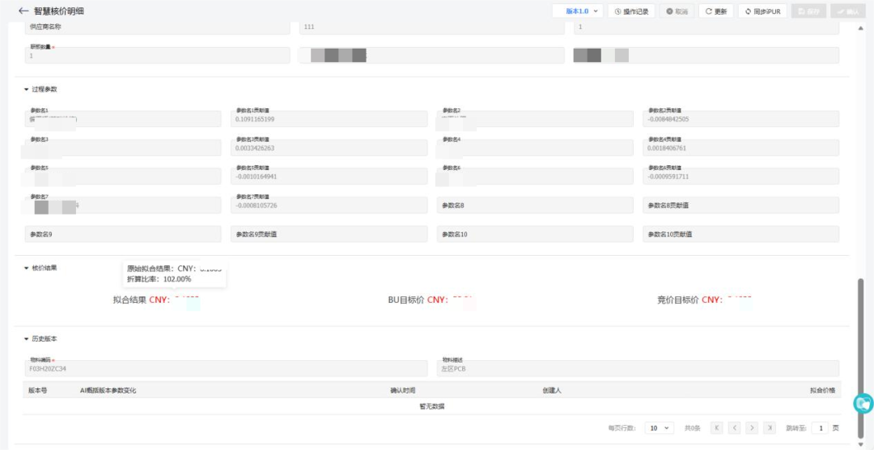Click the 参数名8 input field
874x450 pixels.
pyautogui.click(x=535, y=206)
